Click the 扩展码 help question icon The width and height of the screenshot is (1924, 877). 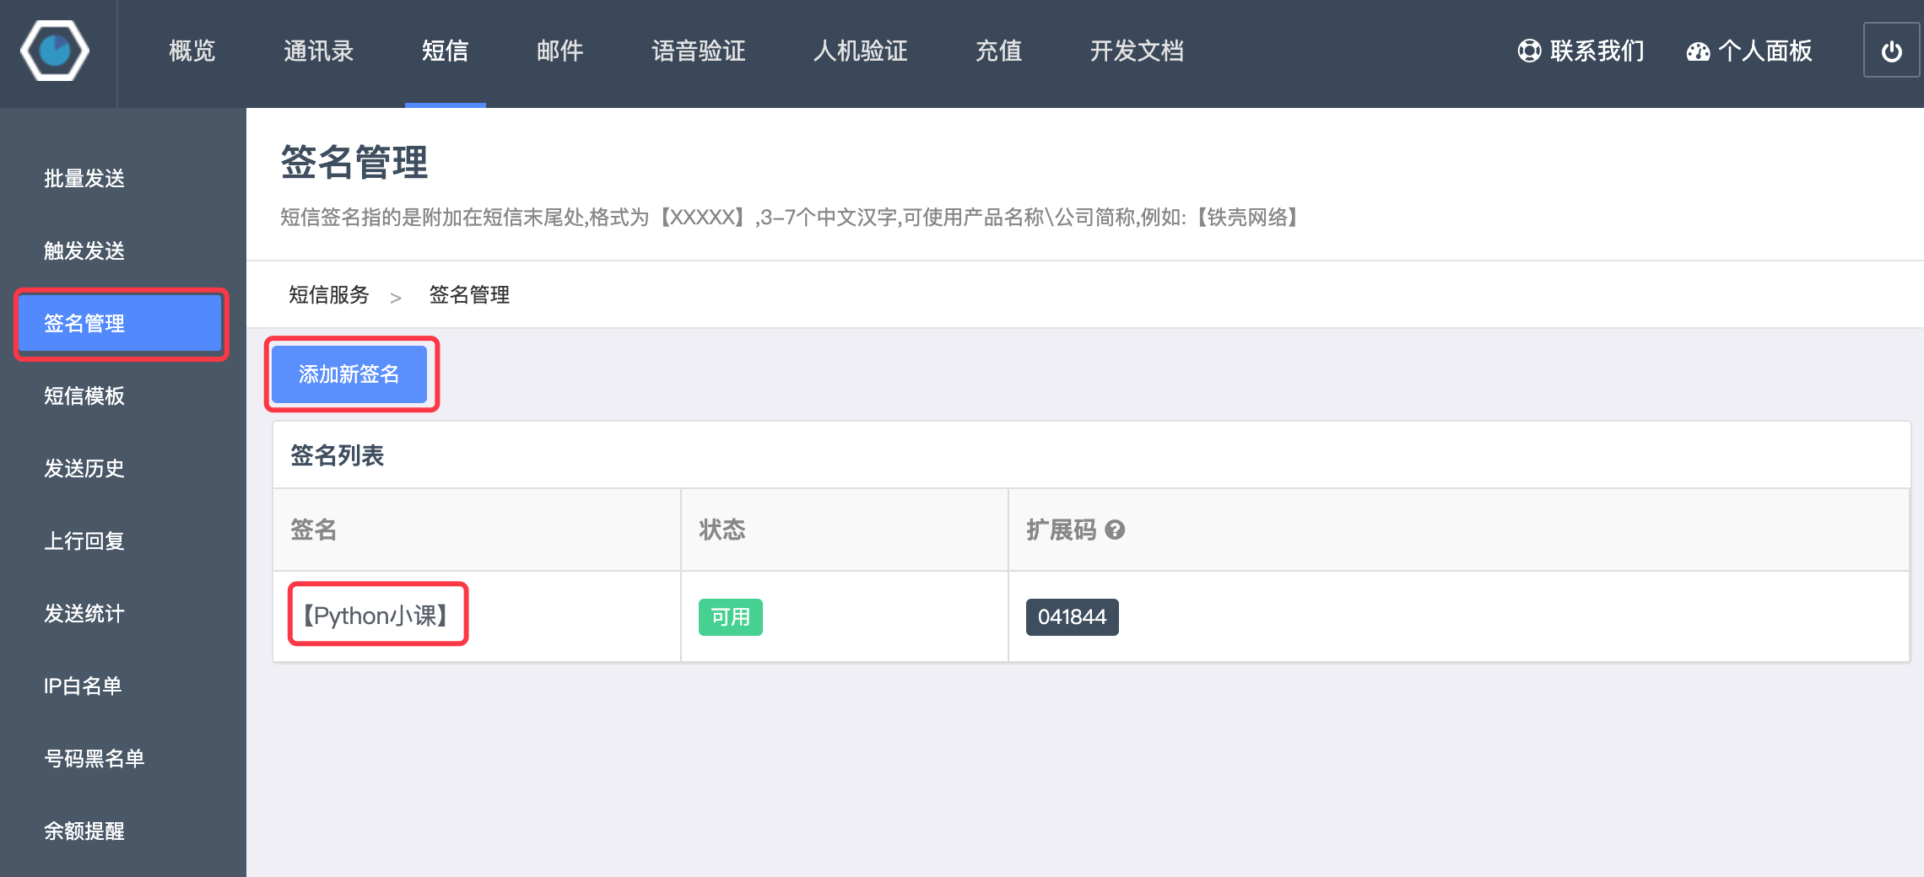pos(1115,530)
